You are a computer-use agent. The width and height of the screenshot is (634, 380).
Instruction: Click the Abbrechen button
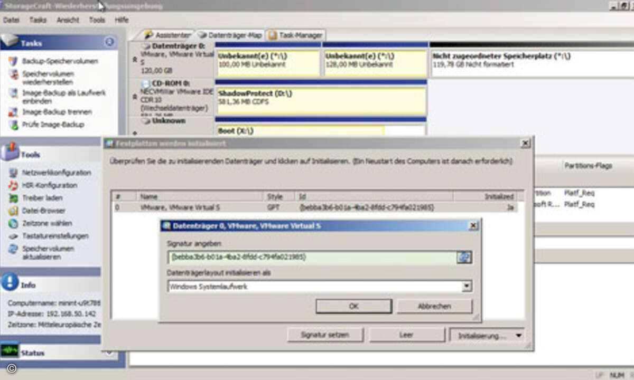434,306
